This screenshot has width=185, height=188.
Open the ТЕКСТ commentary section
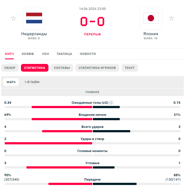[x=130, y=68]
